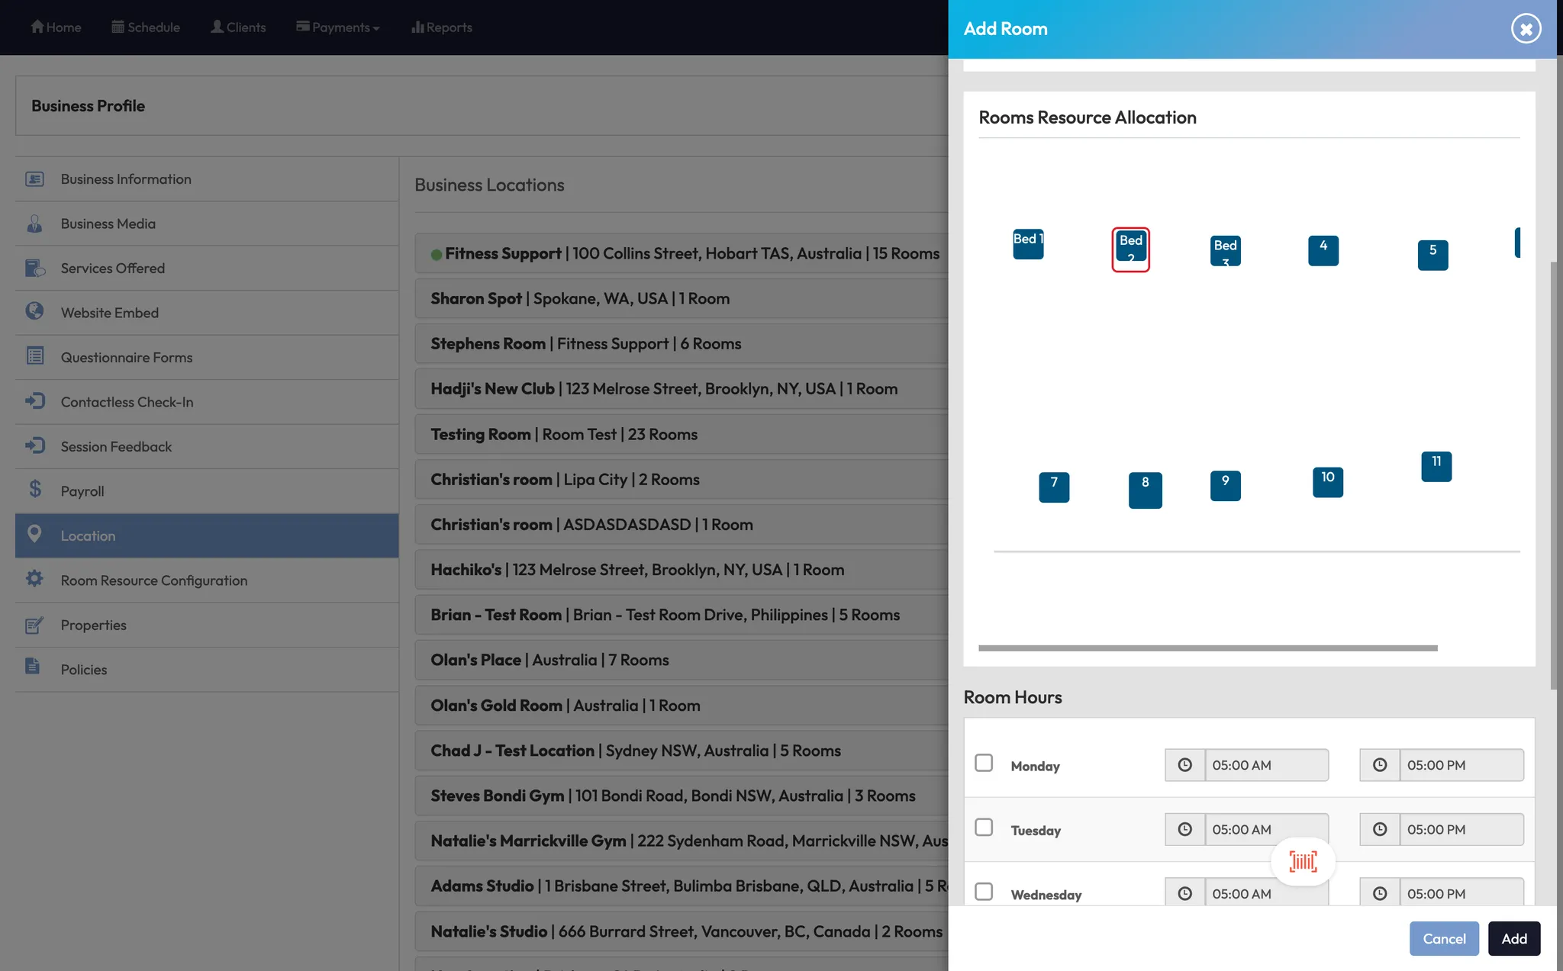Go to the Schedule nav item
Screen dimensions: 1563x971
[146, 27]
